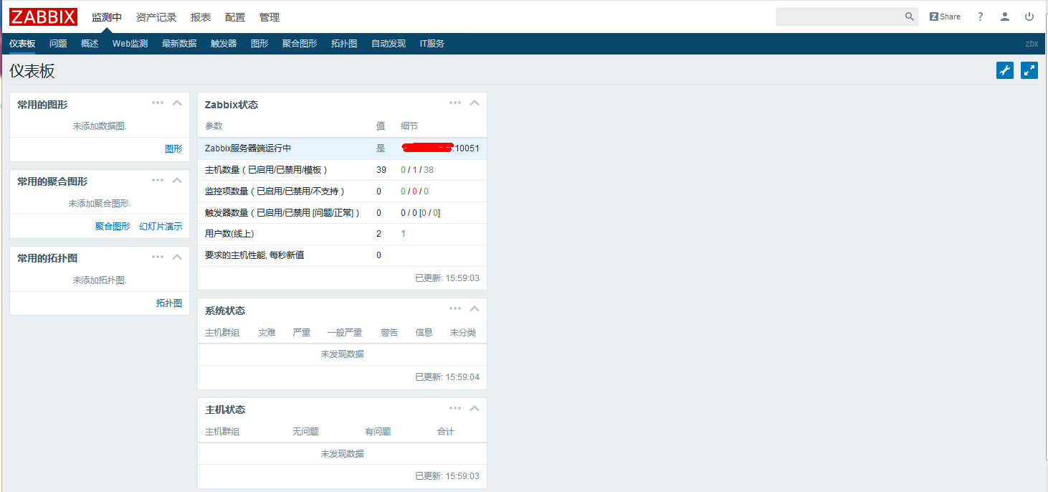Collapse the 常用的聚合图形 widget
This screenshot has width=1048, height=492.
(x=177, y=179)
